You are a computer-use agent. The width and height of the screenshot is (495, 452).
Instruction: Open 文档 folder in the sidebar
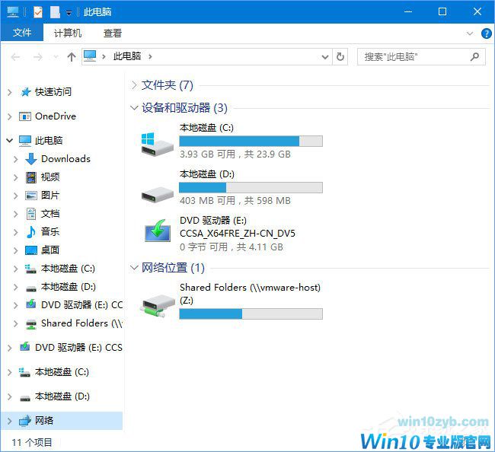click(50, 214)
